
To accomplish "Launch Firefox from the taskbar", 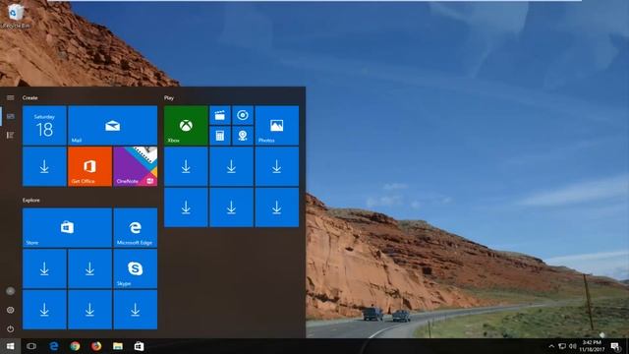I will [x=96, y=346].
